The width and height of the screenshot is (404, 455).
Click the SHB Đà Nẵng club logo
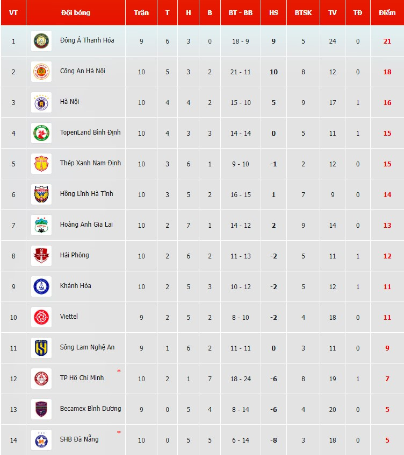tap(41, 440)
